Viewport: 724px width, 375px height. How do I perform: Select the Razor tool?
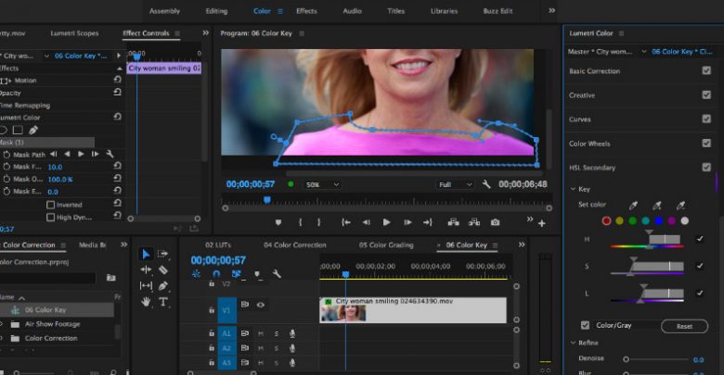click(163, 269)
